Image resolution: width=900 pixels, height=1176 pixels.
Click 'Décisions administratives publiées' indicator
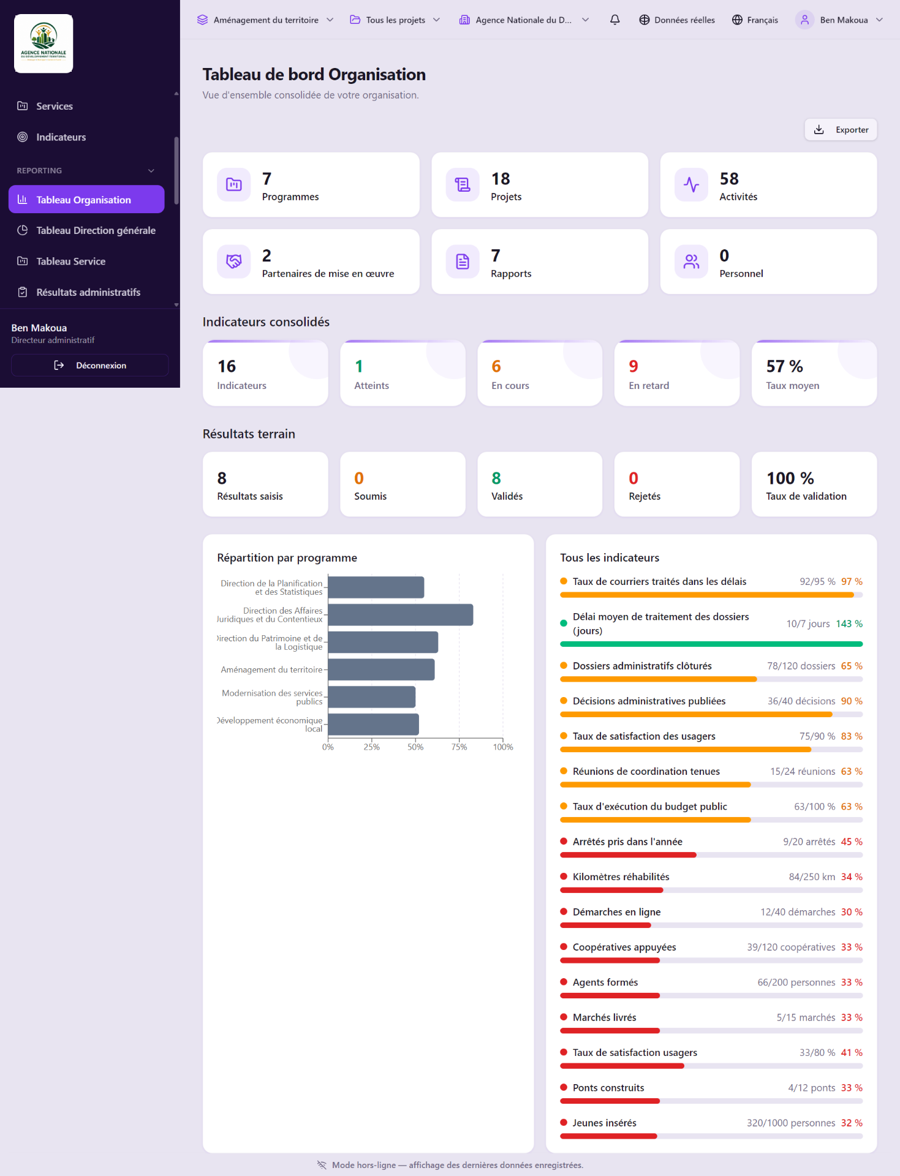pyautogui.click(x=711, y=707)
